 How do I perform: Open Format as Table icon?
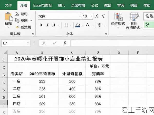[x=134, y=16]
